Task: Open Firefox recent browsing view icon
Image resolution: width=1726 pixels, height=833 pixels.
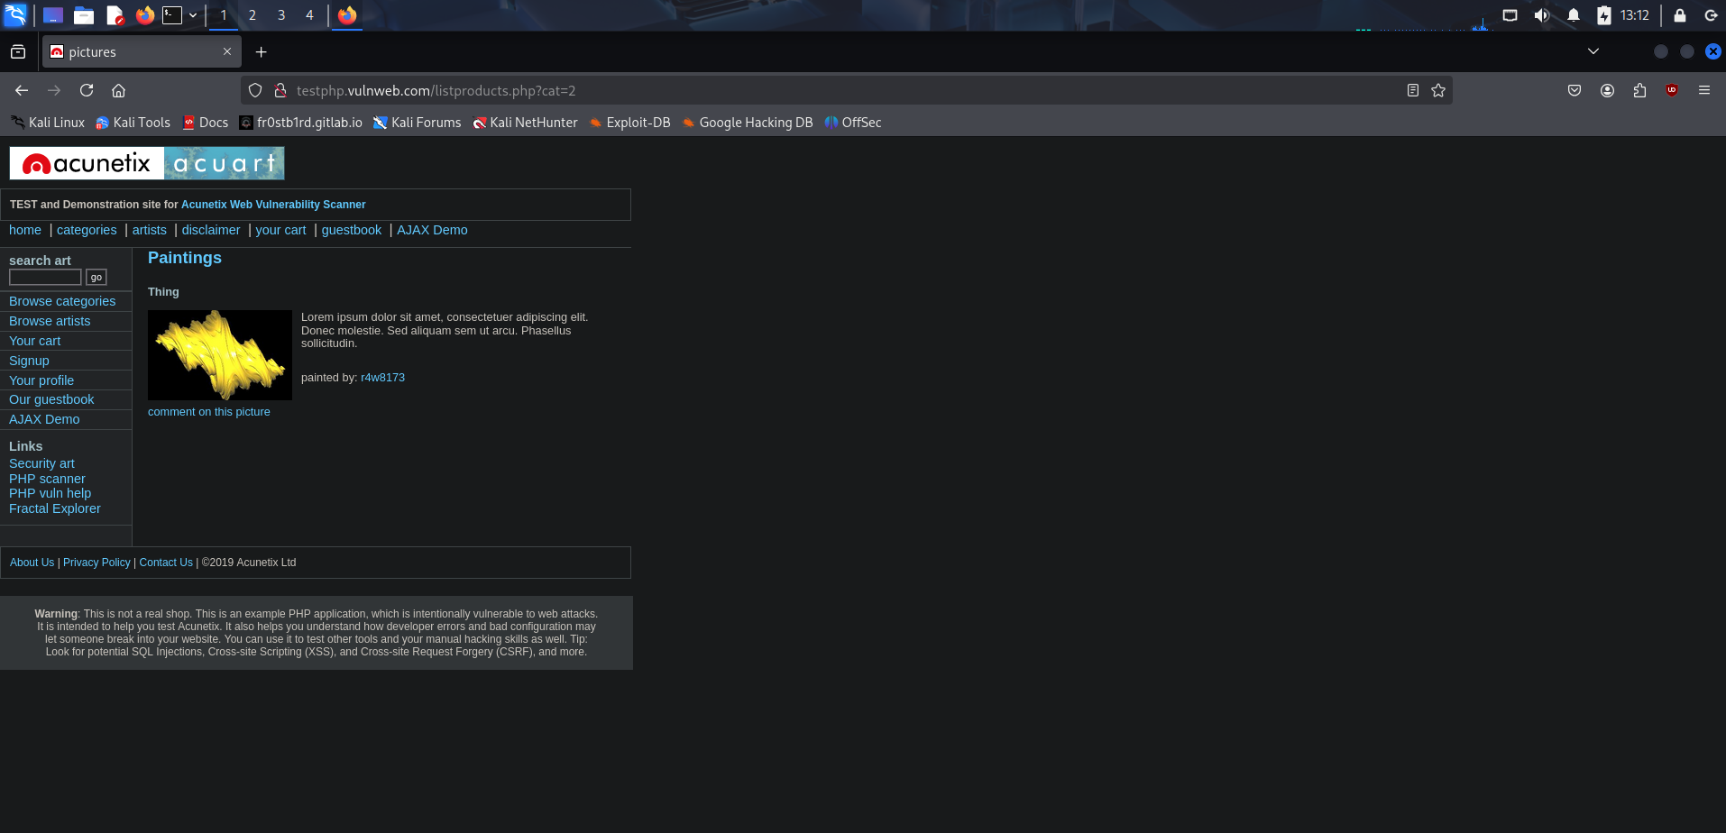Action: point(18,52)
